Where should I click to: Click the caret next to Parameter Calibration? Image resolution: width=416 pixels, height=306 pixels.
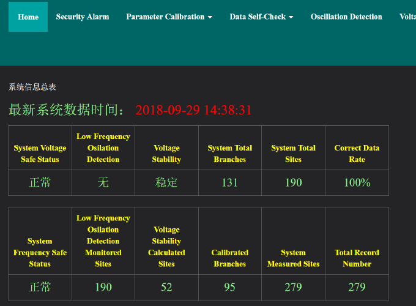point(210,17)
